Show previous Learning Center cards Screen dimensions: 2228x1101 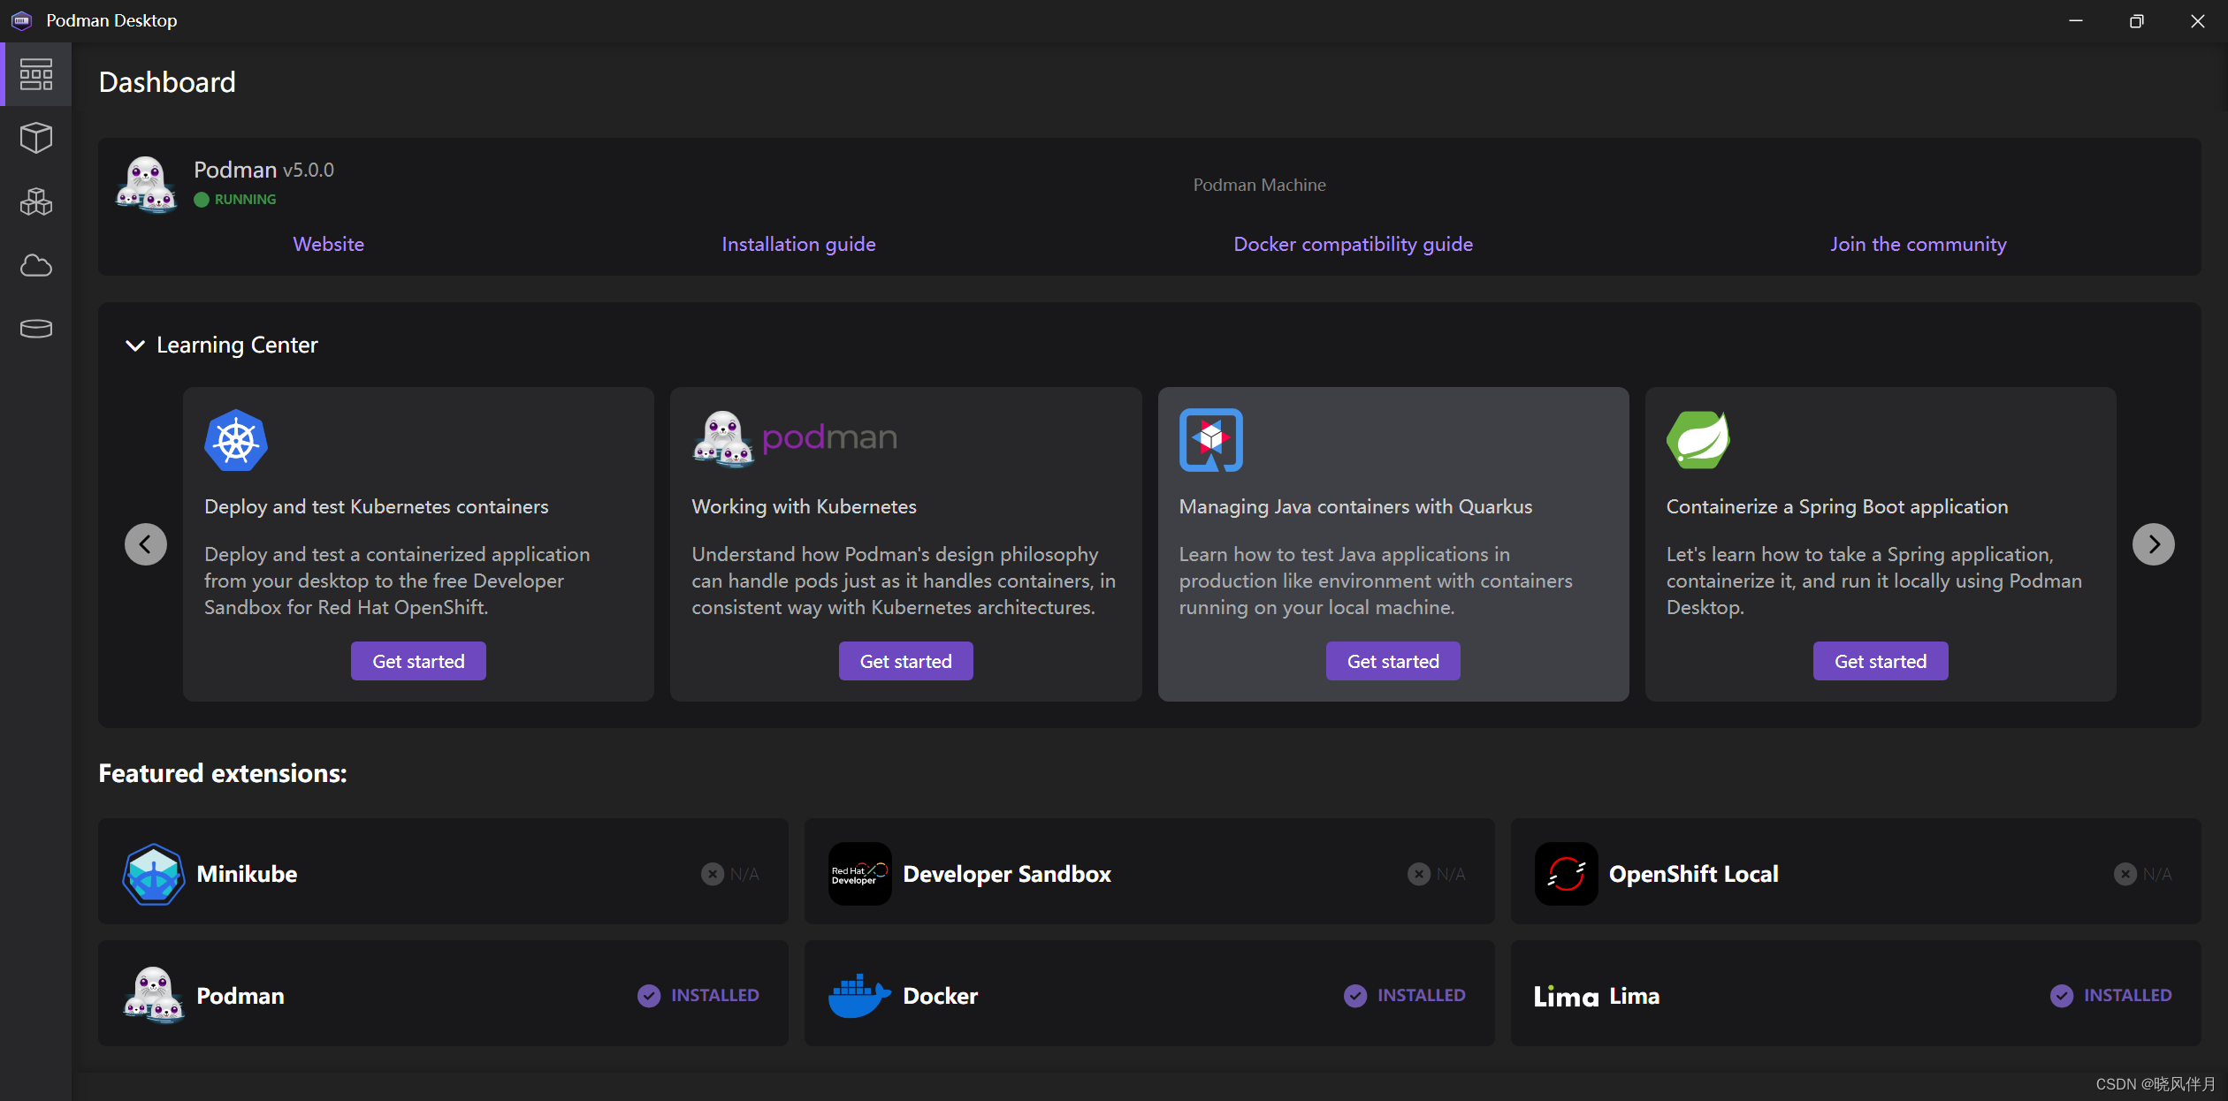point(146,544)
